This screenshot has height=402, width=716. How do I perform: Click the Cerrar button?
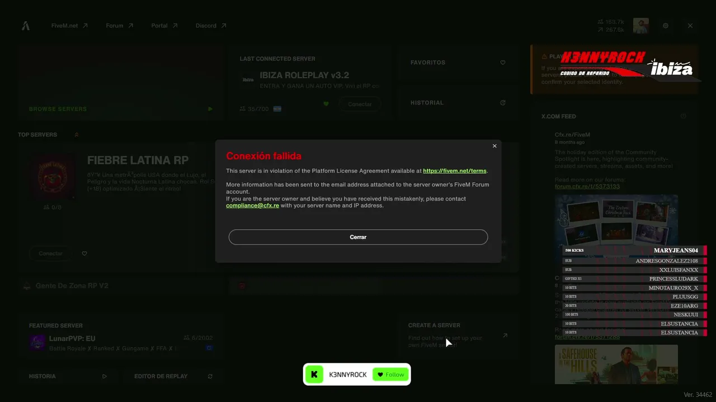tap(358, 237)
